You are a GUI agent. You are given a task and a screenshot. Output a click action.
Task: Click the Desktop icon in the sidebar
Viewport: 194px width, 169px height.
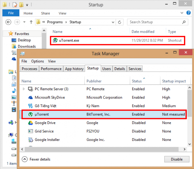point(14,40)
